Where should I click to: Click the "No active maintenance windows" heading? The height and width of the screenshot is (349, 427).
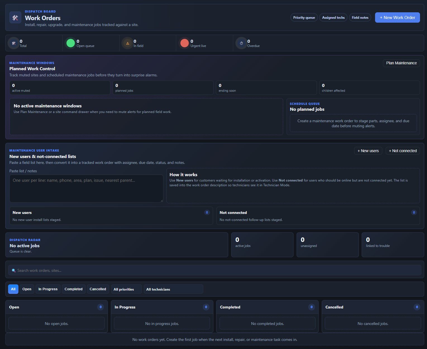[48, 106]
